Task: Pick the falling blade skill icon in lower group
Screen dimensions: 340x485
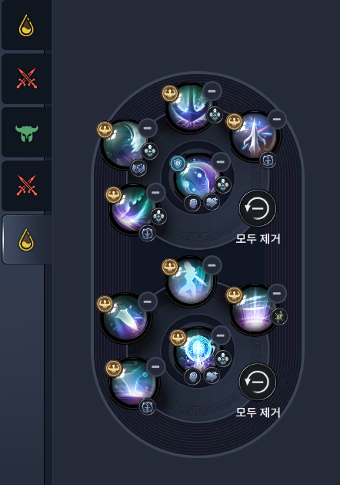Action: pyautogui.click(x=126, y=318)
